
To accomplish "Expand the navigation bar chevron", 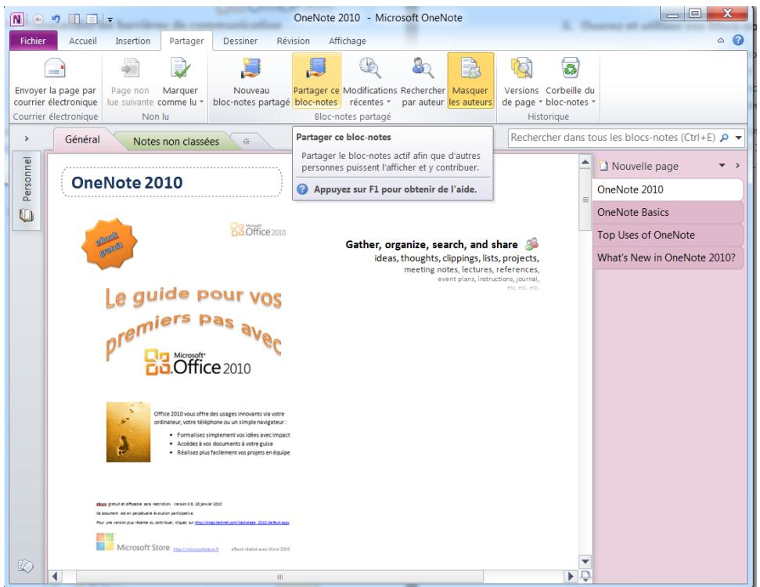I will pyautogui.click(x=27, y=139).
